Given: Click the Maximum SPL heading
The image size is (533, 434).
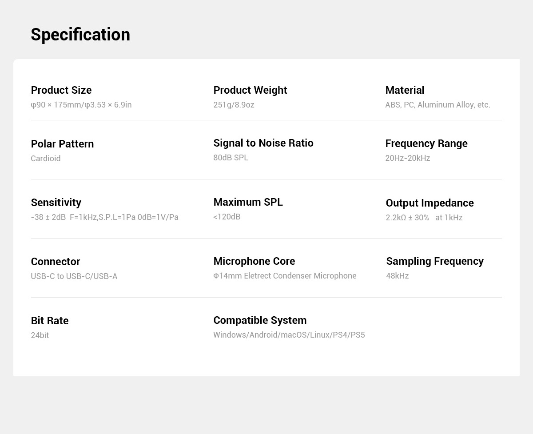Looking at the screenshot, I should click(248, 202).
